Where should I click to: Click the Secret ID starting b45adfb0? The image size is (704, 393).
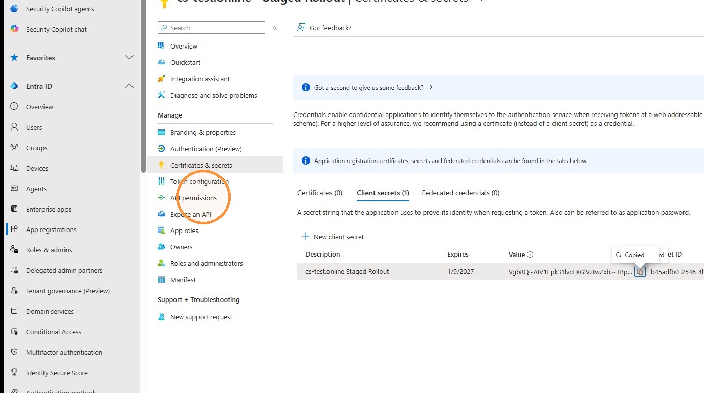[x=677, y=272]
